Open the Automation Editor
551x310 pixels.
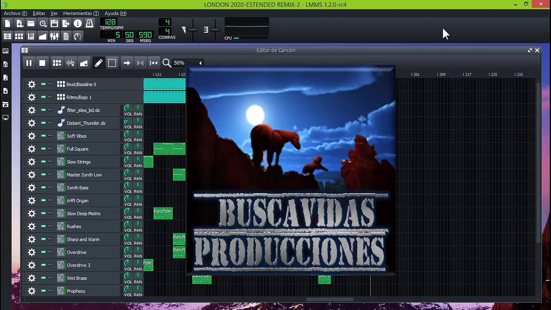click(x=43, y=37)
